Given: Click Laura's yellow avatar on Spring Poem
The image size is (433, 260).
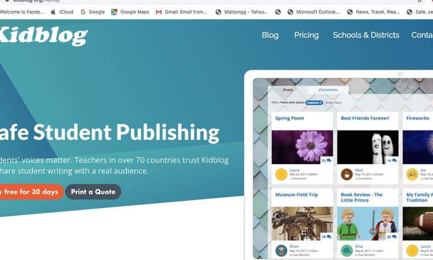Looking at the screenshot, I should (x=281, y=175).
